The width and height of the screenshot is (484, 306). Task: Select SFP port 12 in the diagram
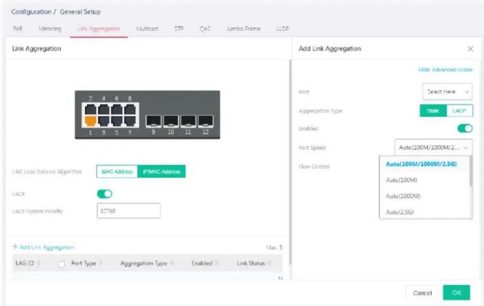pos(206,121)
